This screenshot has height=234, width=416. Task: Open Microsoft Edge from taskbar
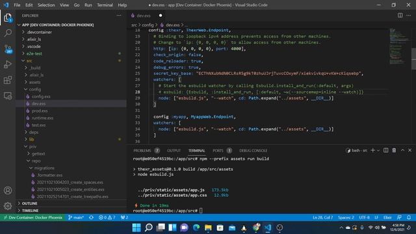pos(196,227)
